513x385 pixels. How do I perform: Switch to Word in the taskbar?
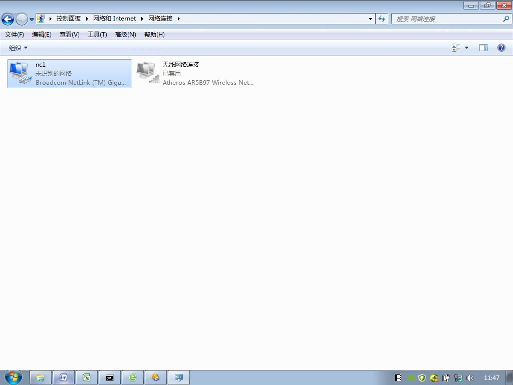(x=64, y=378)
